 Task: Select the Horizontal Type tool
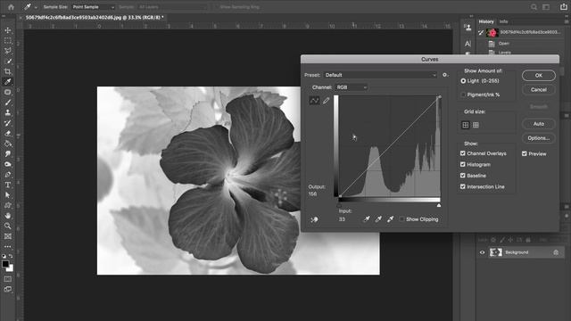[8, 185]
